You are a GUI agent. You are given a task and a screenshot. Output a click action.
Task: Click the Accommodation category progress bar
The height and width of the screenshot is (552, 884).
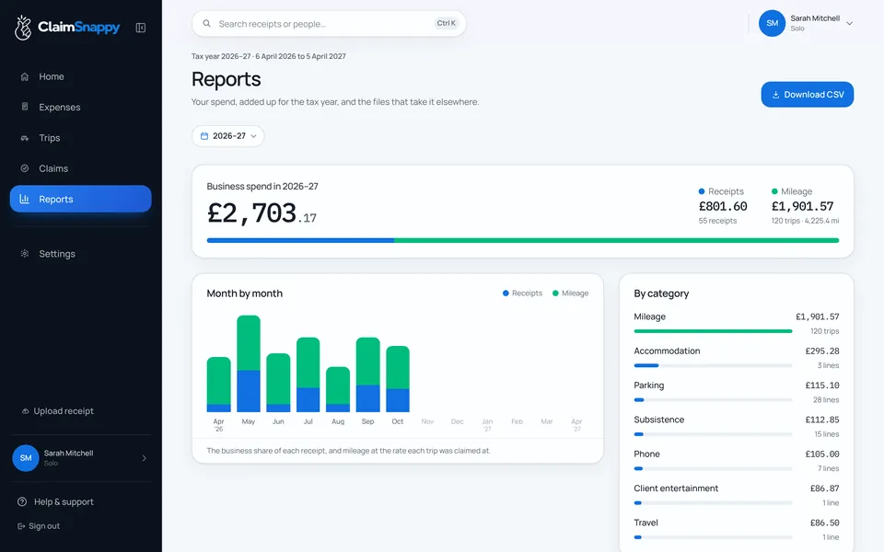coord(713,365)
